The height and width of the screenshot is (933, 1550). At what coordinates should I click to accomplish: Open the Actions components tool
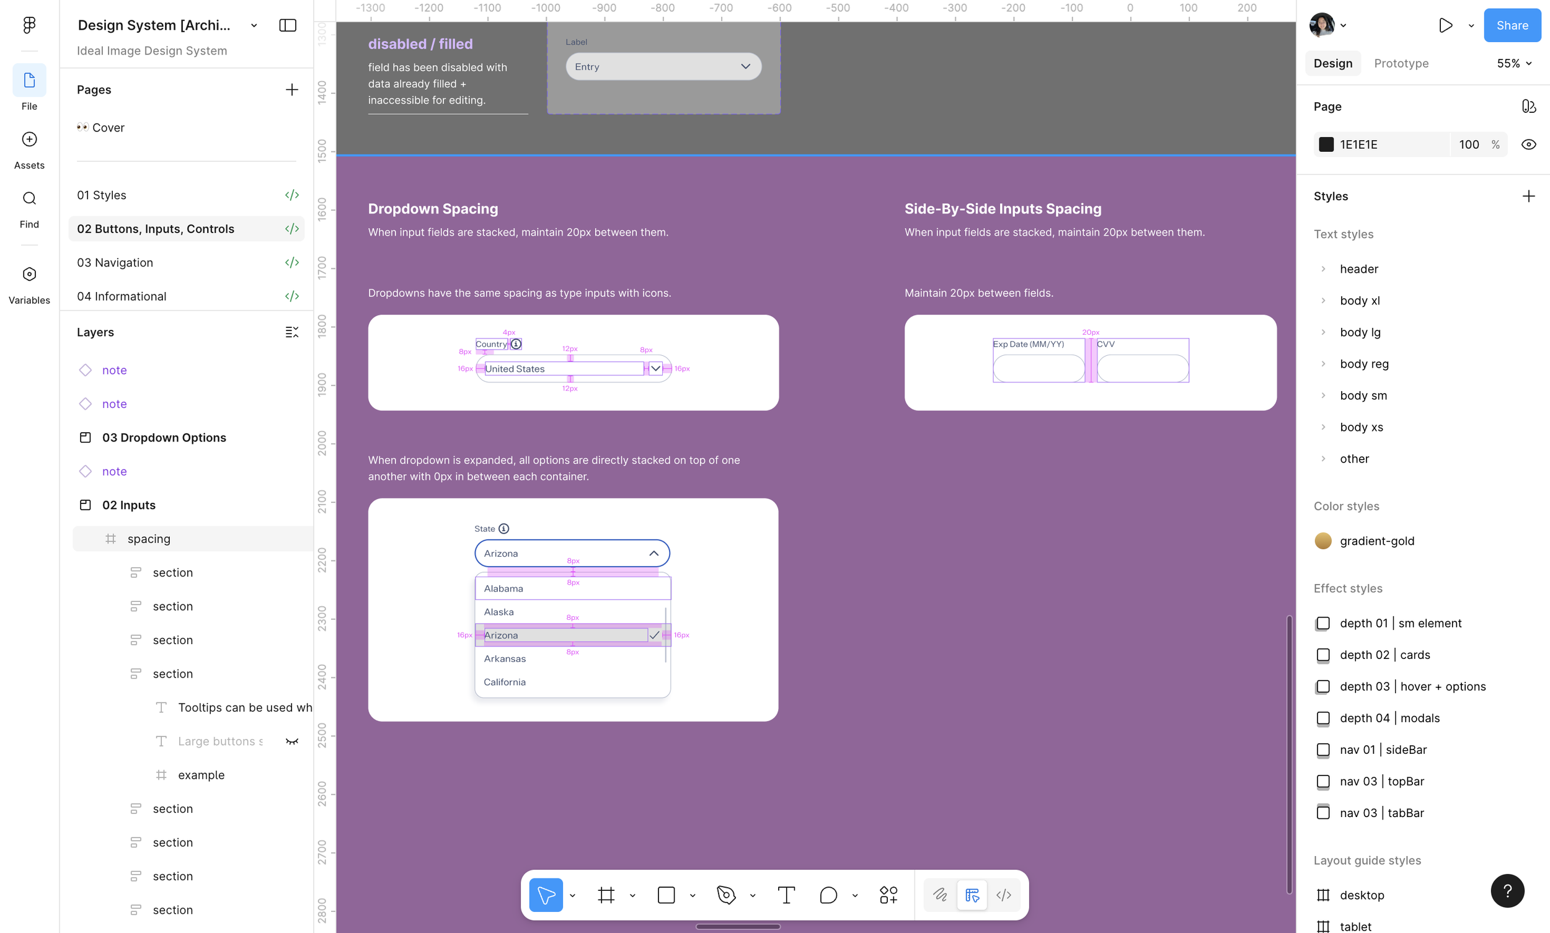pyautogui.click(x=888, y=895)
